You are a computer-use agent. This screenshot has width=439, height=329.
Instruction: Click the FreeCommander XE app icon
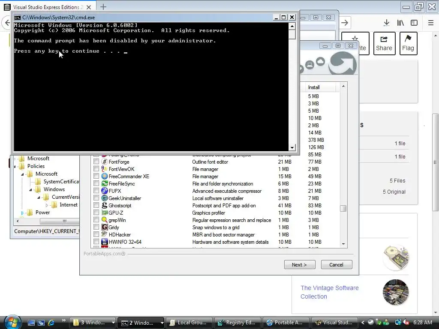pos(105,176)
